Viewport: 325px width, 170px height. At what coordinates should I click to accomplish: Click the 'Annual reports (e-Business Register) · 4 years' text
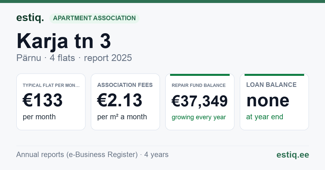pyautogui.click(x=92, y=155)
